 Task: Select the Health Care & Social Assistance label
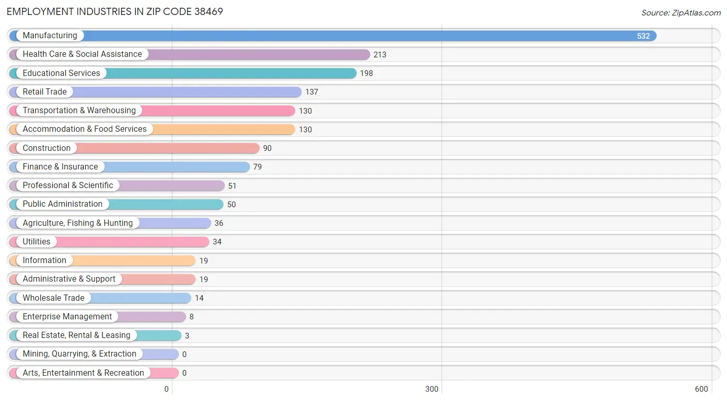(x=82, y=54)
